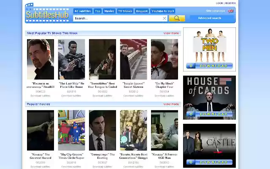This screenshot has width=270, height=169.
Task: Click Big City Greens episode title
Action: pyautogui.click(x=71, y=156)
